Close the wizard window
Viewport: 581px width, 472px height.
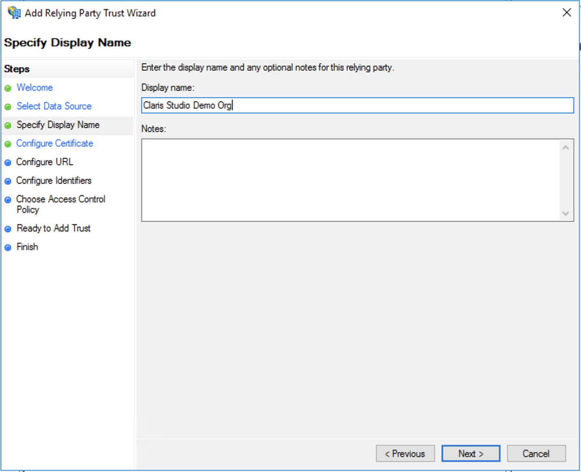click(566, 13)
